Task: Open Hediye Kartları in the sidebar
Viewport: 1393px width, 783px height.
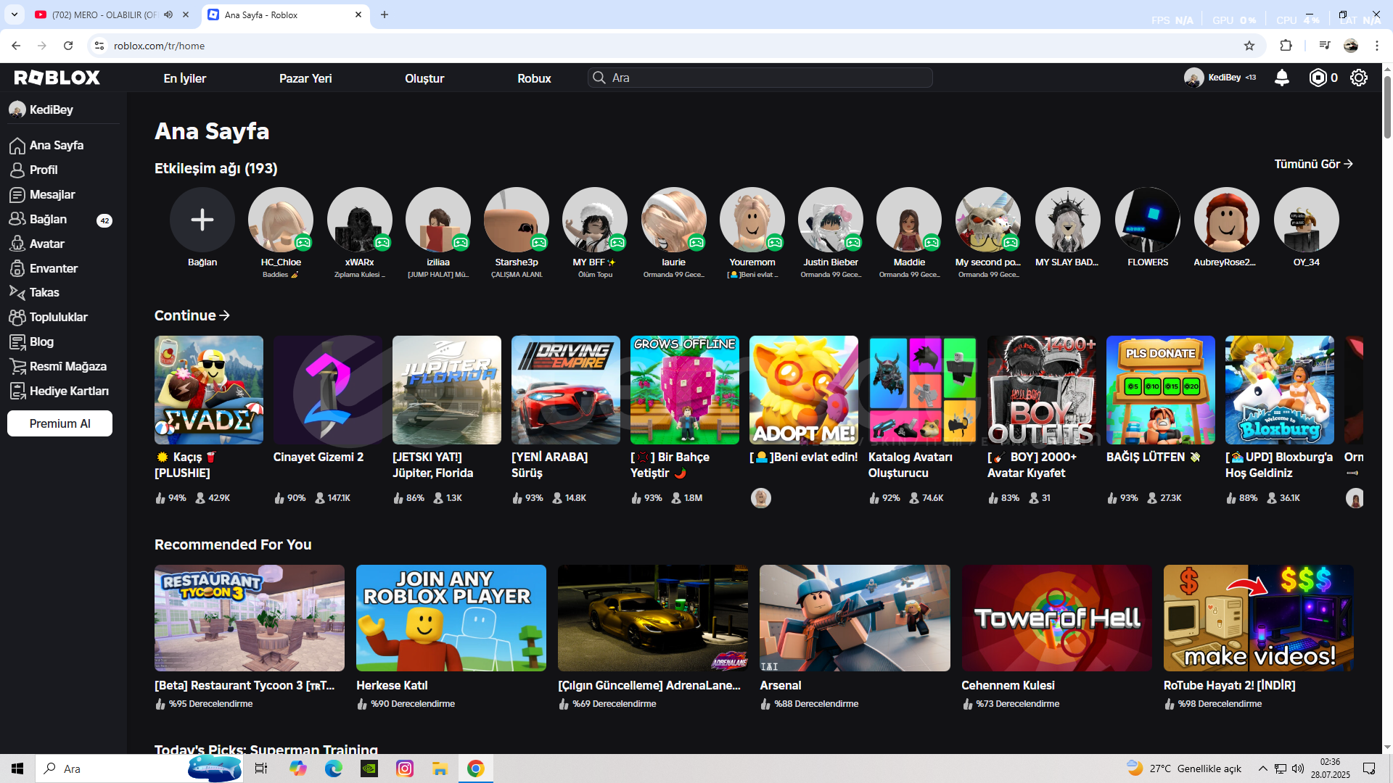Action: pyautogui.click(x=69, y=391)
